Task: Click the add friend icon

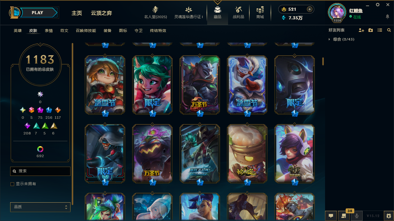Action: pyautogui.click(x=361, y=30)
